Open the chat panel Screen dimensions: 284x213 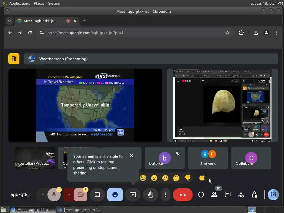(227, 195)
